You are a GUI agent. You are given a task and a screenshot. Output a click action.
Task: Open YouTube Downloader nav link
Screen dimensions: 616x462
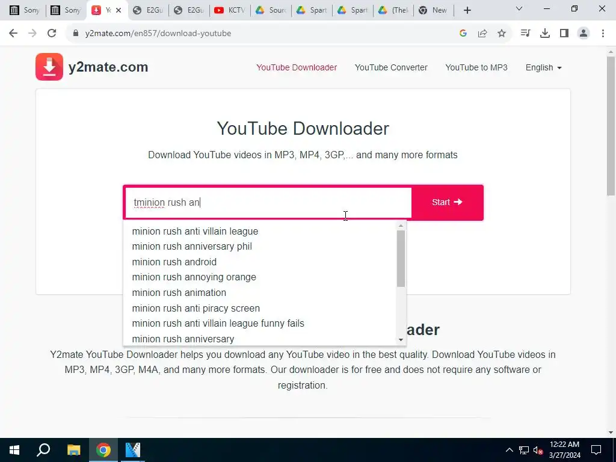click(x=297, y=67)
